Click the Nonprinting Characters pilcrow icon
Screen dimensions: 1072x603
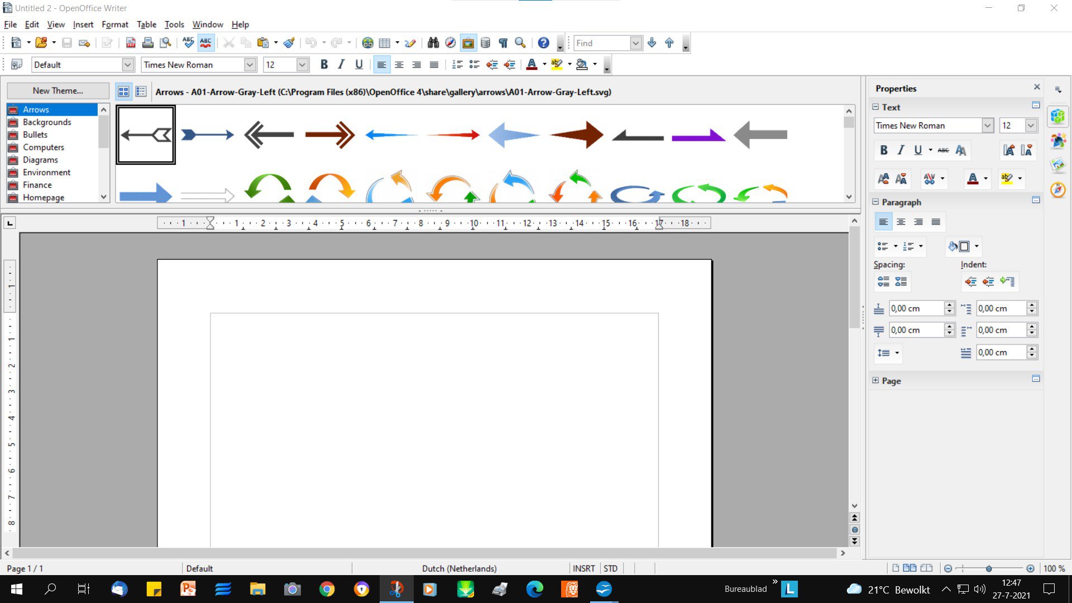pos(503,43)
